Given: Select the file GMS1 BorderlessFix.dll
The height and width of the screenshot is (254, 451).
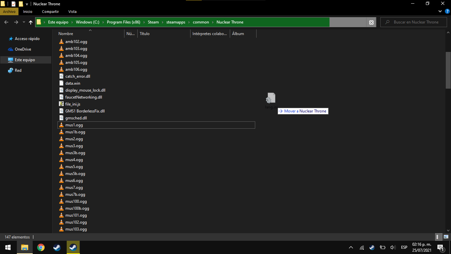Looking at the screenshot, I should (85, 111).
